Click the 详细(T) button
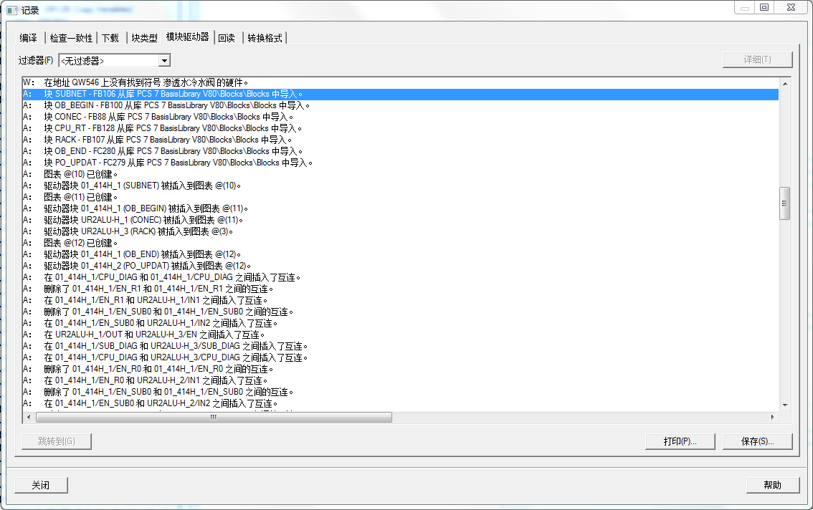This screenshot has width=813, height=510. (x=757, y=59)
